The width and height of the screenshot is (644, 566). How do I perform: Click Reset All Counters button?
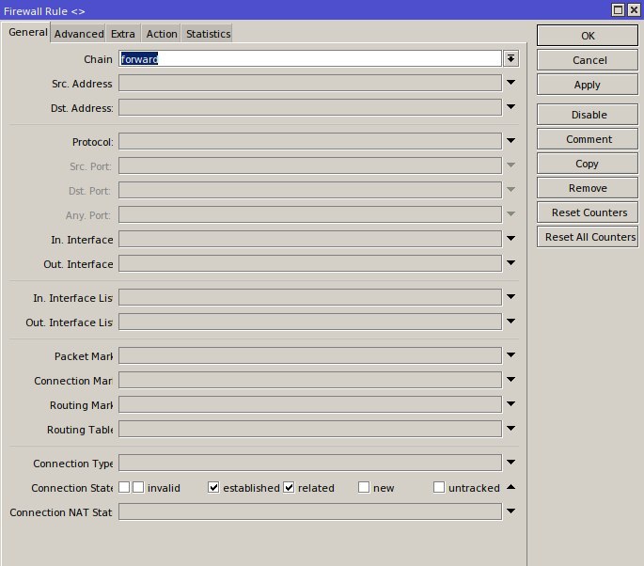(x=588, y=237)
